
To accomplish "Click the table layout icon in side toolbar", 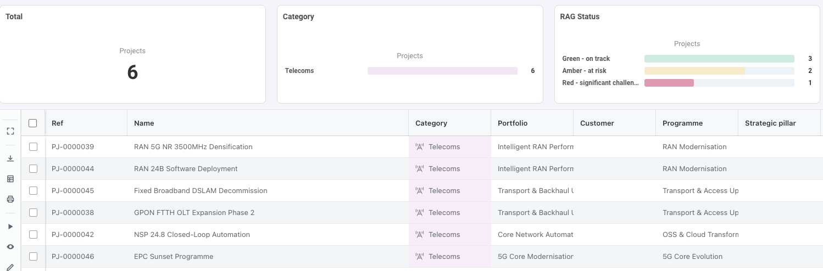I will (x=10, y=179).
